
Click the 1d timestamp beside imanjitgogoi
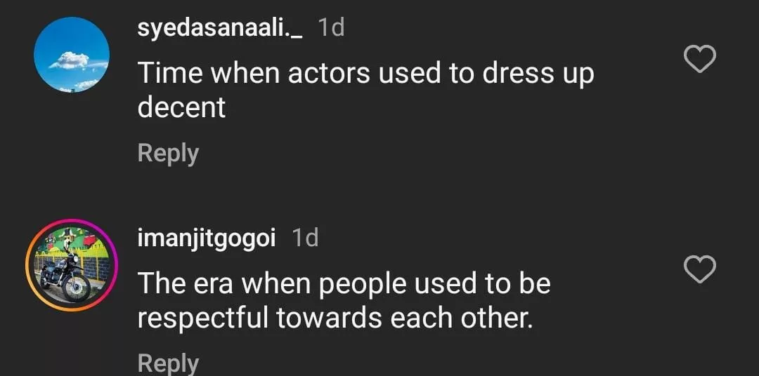coord(305,238)
